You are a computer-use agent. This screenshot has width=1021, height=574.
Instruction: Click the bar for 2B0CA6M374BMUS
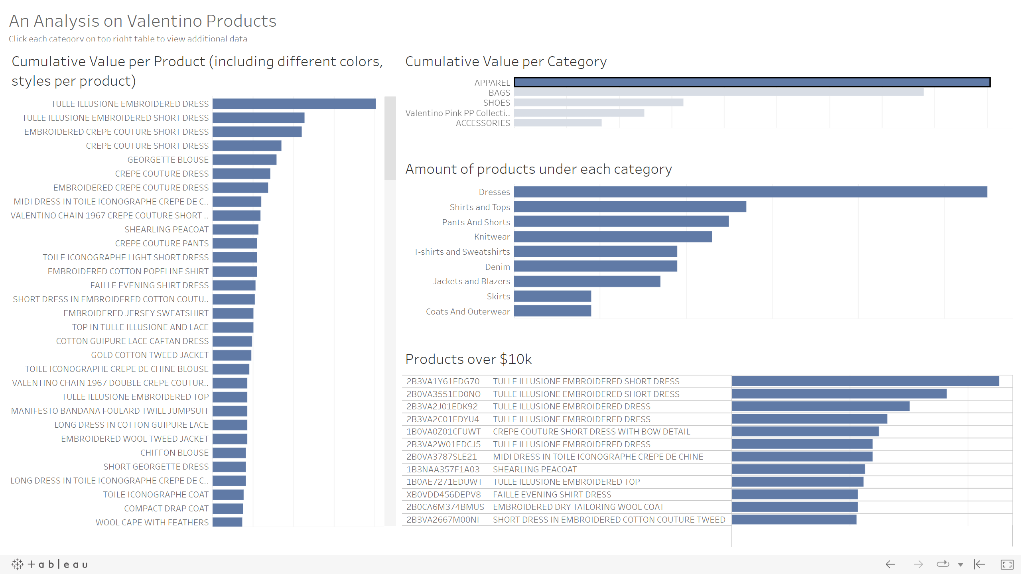pyautogui.click(x=795, y=507)
